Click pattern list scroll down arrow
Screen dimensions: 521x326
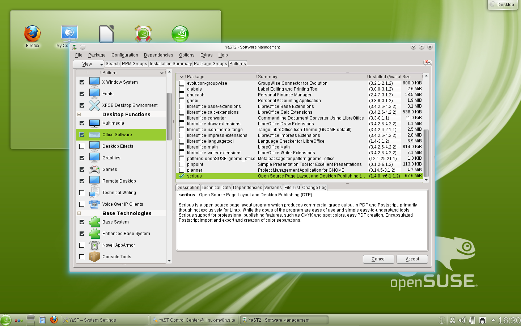169,261
